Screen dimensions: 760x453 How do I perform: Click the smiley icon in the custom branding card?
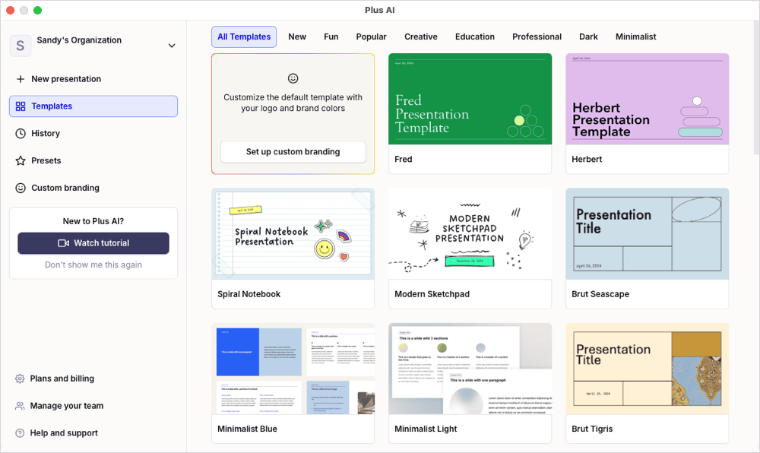click(293, 78)
